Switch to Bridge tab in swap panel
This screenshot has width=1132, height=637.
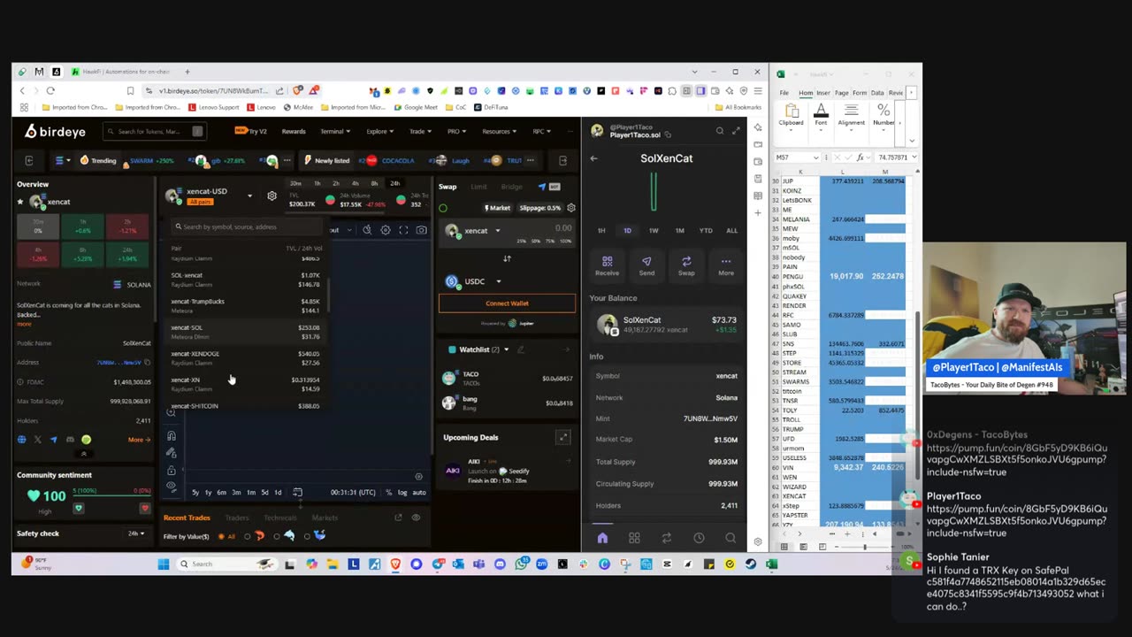[511, 187]
